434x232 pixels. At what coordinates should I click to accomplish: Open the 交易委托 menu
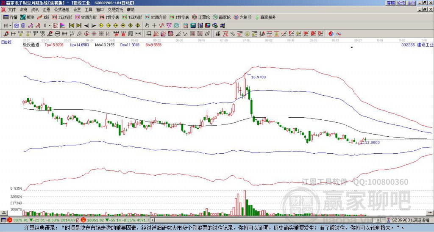(115, 10)
